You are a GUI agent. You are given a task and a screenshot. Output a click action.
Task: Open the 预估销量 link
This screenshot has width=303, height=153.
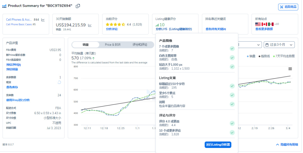point(12,69)
